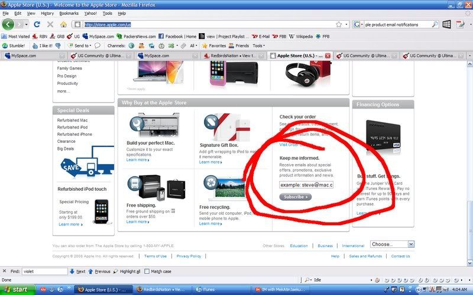Switch to the RedbirdsNation tab
This screenshot has width=473, height=295.
tap(234, 55)
